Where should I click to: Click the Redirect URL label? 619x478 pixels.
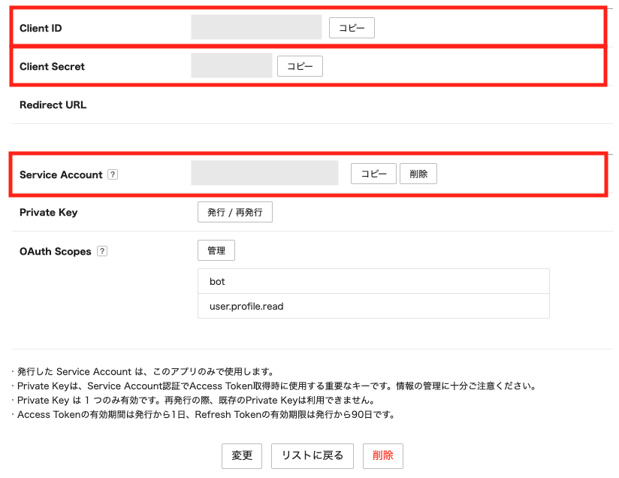click(53, 104)
